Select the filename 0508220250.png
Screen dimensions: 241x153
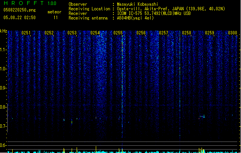(x=20, y=10)
